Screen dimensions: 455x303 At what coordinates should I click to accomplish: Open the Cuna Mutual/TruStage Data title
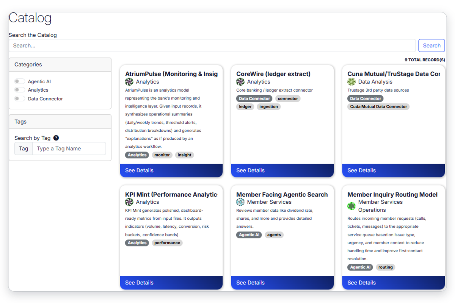394,74
